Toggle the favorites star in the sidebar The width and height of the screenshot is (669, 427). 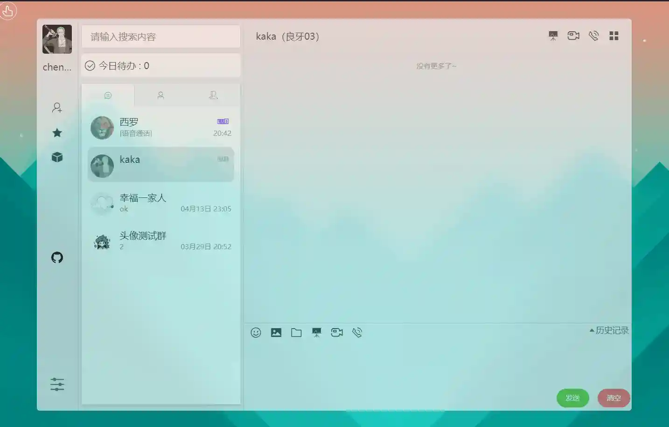(57, 133)
